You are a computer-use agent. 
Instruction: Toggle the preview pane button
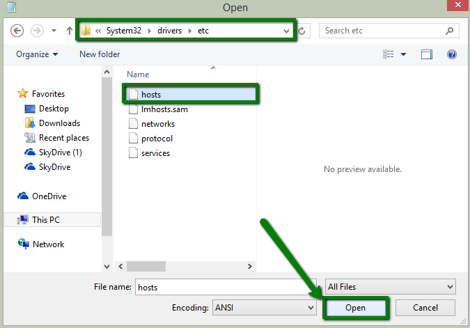427,54
